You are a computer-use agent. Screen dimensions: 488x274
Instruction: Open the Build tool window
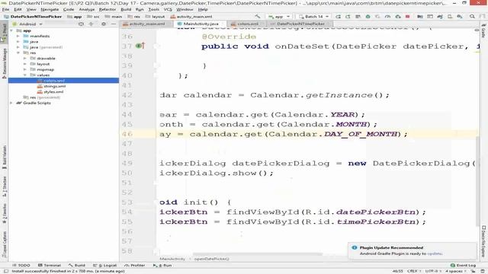click(x=77, y=266)
